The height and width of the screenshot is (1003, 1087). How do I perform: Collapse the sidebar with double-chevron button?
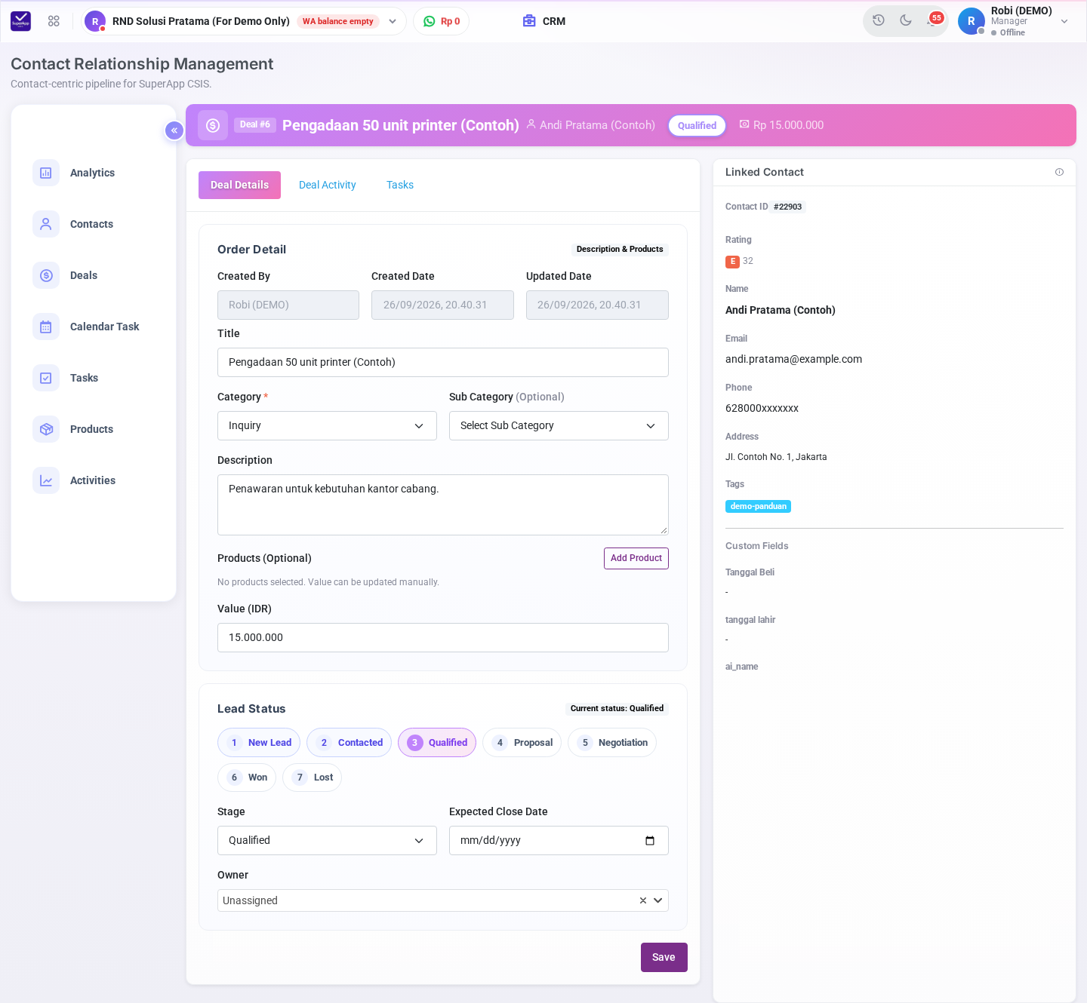pos(174,130)
